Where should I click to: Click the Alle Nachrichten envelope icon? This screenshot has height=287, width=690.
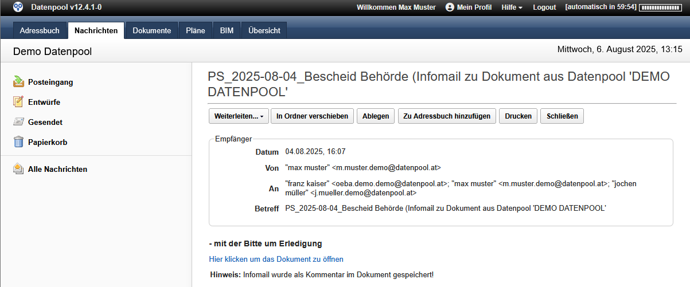click(18, 169)
